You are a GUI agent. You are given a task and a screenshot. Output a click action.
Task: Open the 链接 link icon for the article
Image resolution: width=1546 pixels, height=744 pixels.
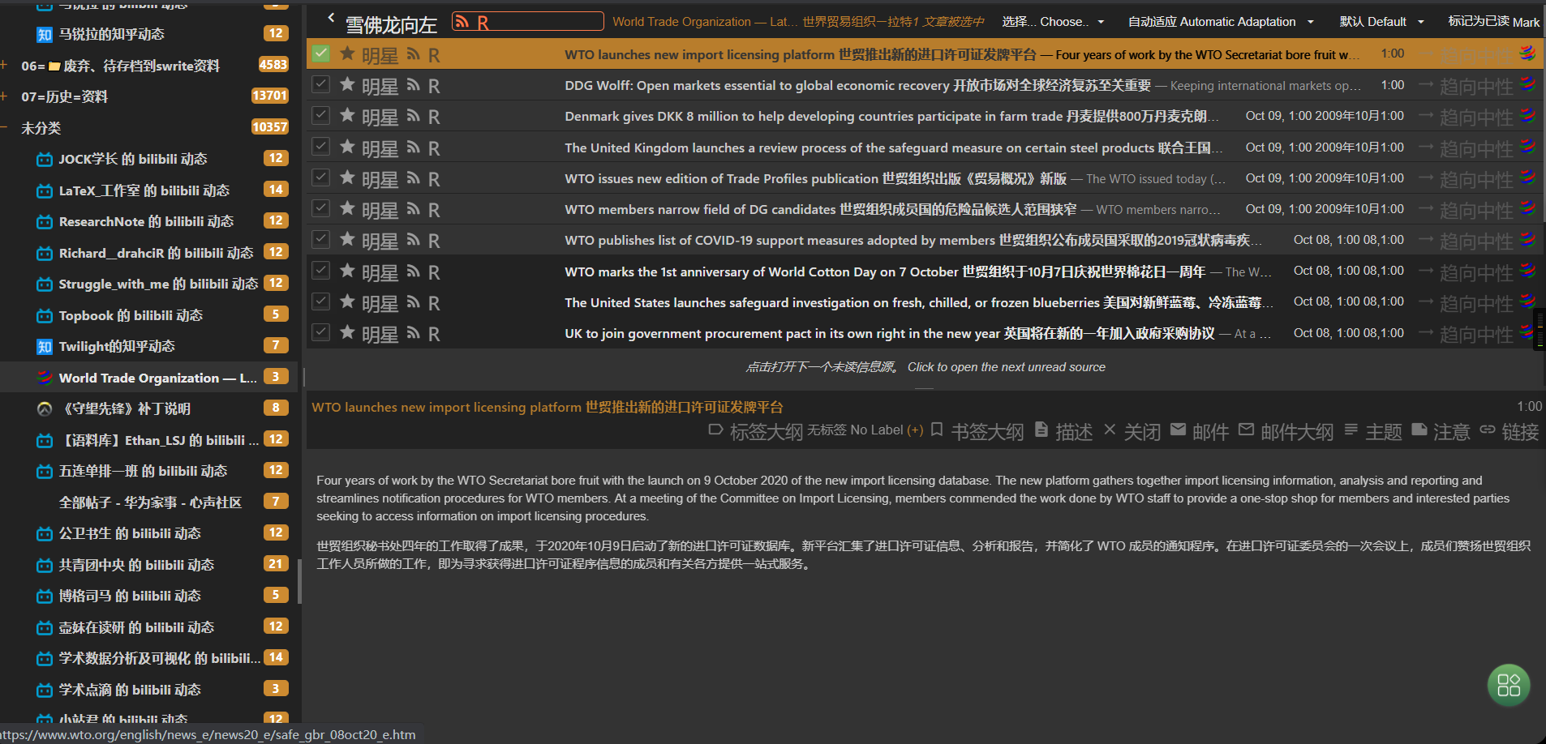[1488, 430]
